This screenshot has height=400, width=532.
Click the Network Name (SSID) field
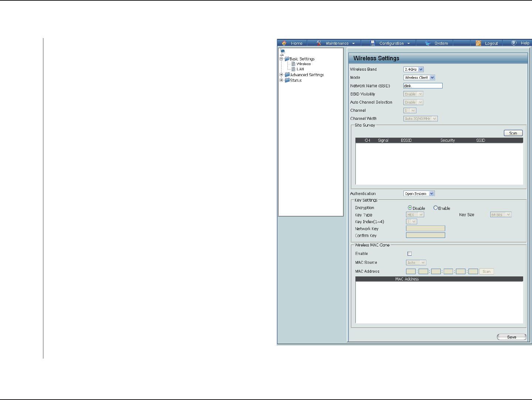(x=423, y=85)
